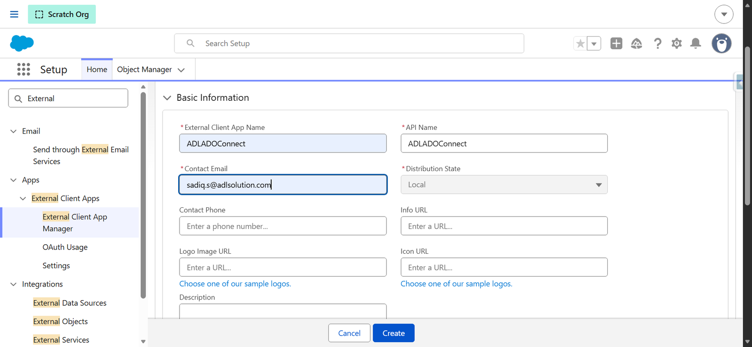Click the Info URL field

coord(504,226)
